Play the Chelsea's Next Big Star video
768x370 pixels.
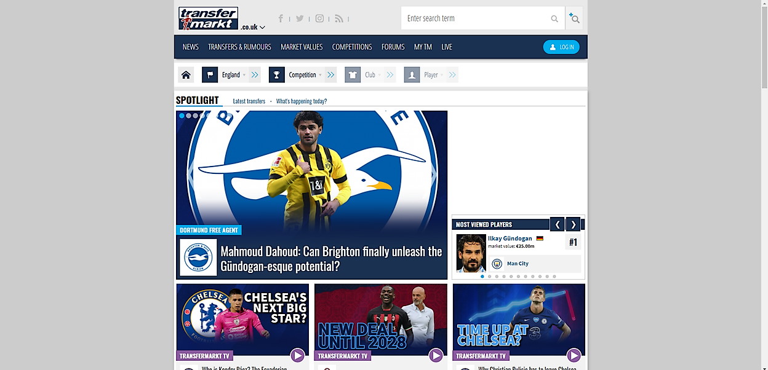[x=297, y=355]
